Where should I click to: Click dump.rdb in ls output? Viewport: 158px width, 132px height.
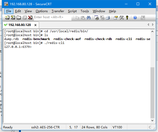coord(11,39)
